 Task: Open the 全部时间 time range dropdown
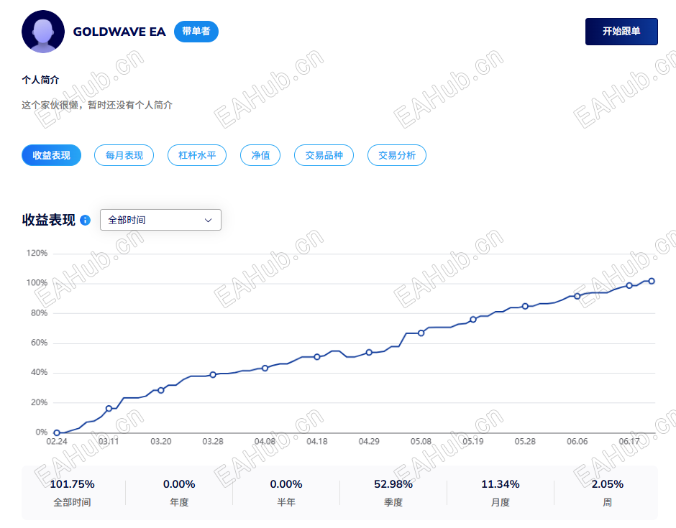click(x=160, y=220)
